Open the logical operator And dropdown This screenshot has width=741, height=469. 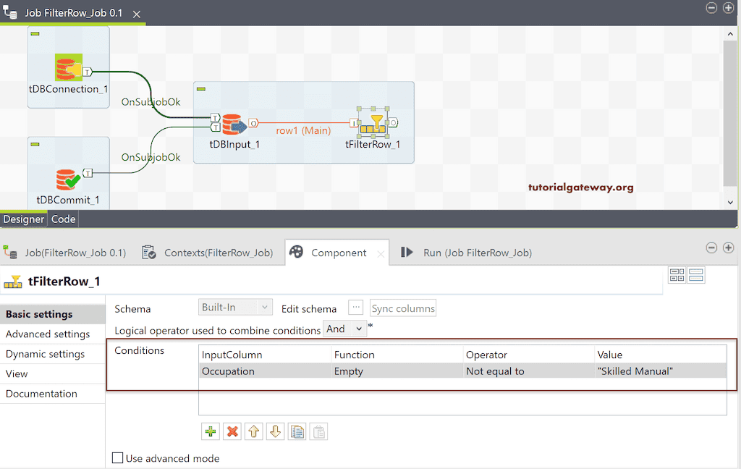pyautogui.click(x=345, y=328)
